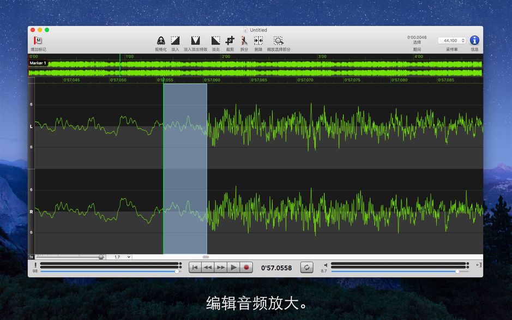Screen dimensions: 512x320
Task: Toggle the loop playback button
Action: (306, 267)
